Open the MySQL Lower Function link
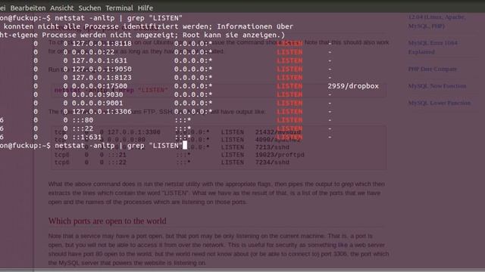This screenshot has height=272, width=485. 439,103
